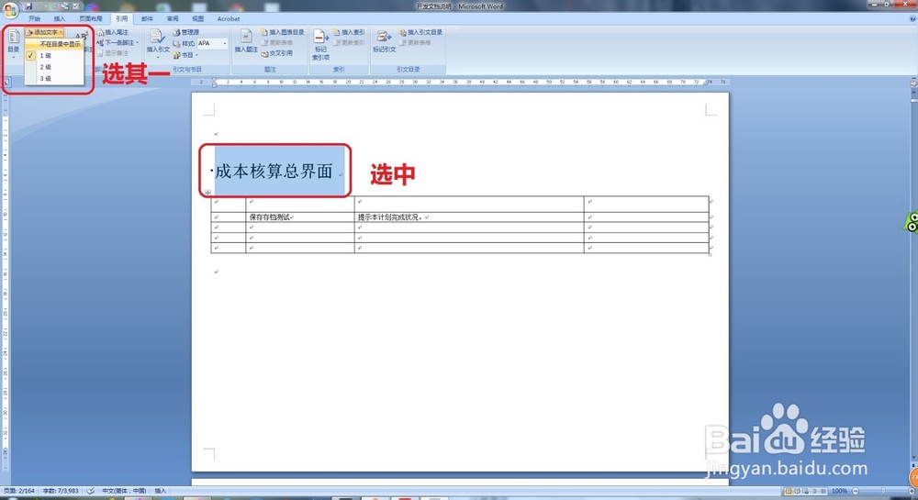
Task: Click 标记索引项 mark index entry
Action: (x=320, y=45)
